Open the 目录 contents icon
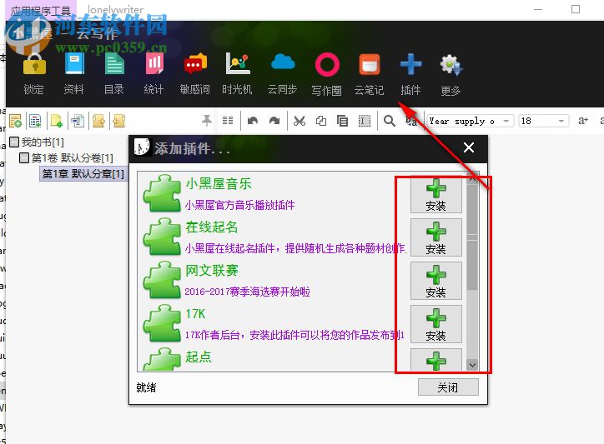 [x=114, y=64]
